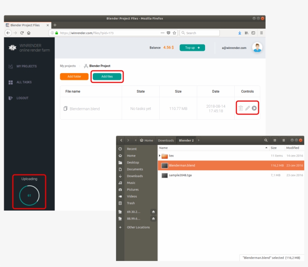This screenshot has width=308, height=267.
Task: Open Pictures in file manager sidebar
Action: pos(133,189)
